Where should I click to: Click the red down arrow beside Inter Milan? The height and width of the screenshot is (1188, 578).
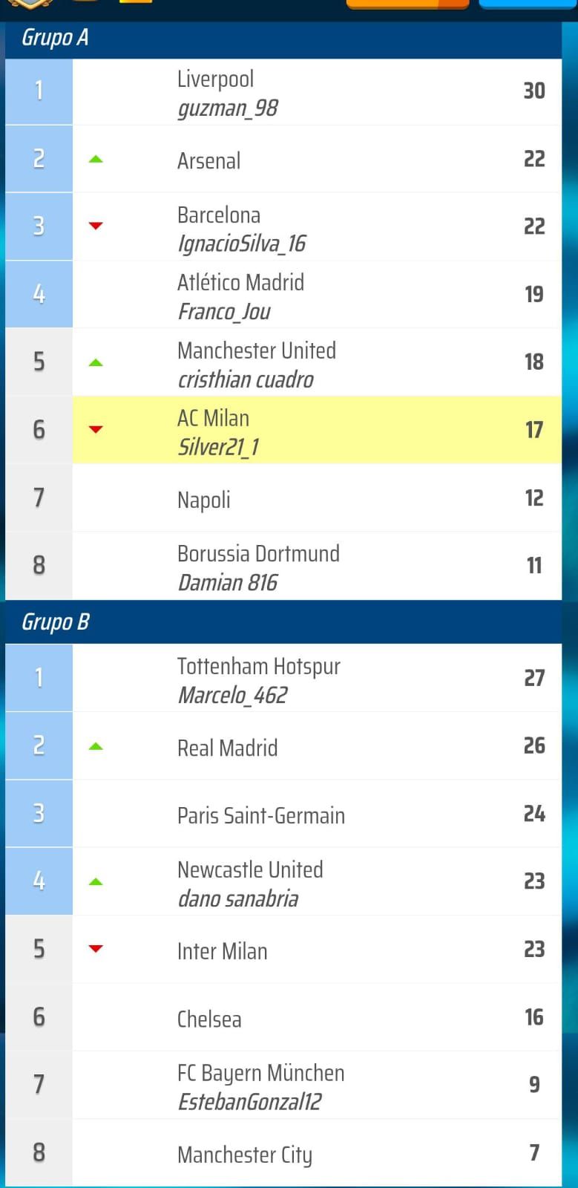[96, 948]
